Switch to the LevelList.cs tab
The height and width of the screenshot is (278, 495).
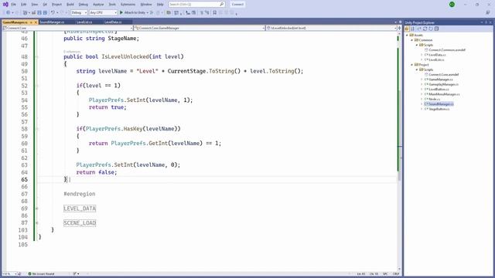click(x=84, y=22)
